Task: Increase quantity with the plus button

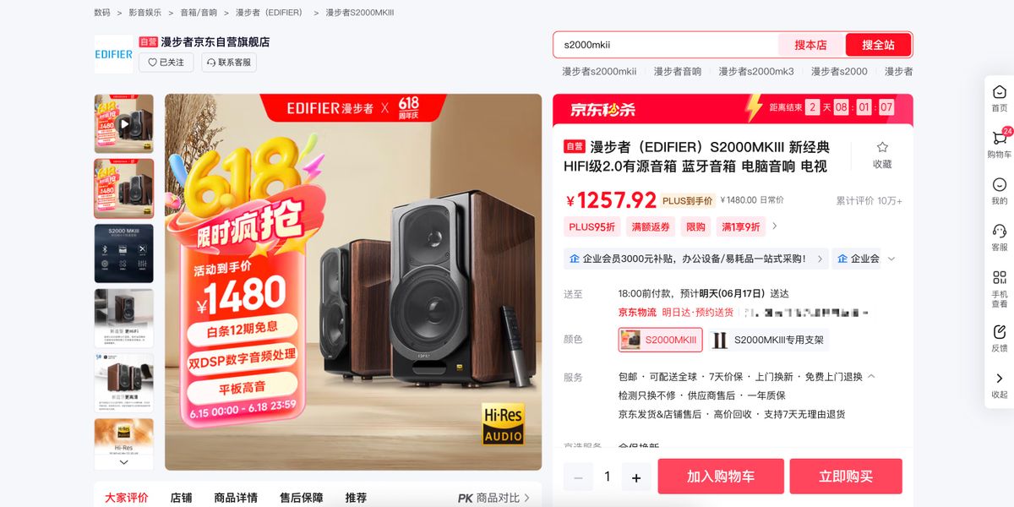Action: click(x=636, y=477)
